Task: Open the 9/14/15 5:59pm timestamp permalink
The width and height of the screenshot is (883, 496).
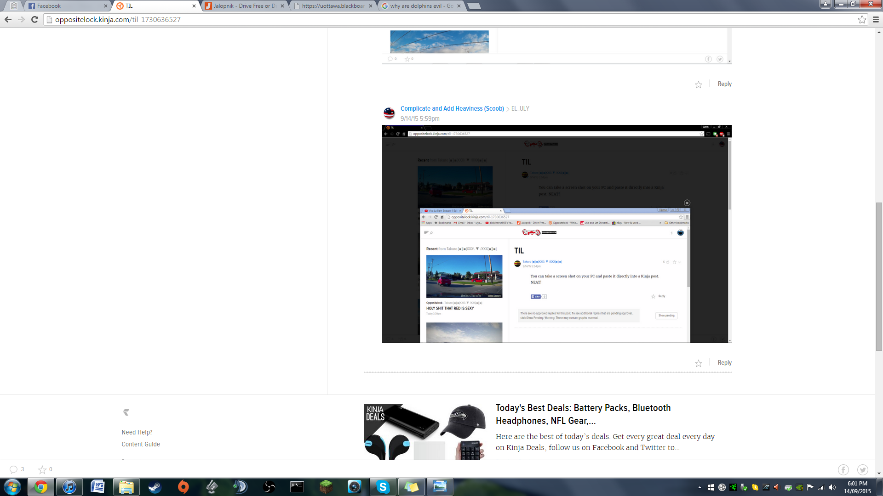Action: pyautogui.click(x=420, y=118)
